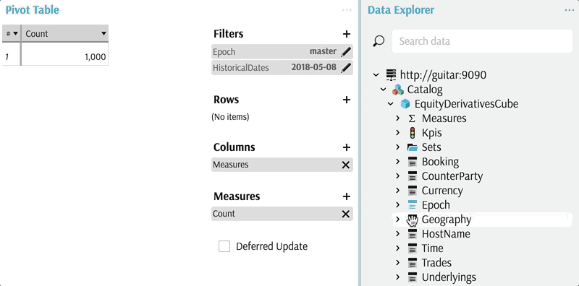Collapse the http://guitar:9090 server node

[376, 75]
